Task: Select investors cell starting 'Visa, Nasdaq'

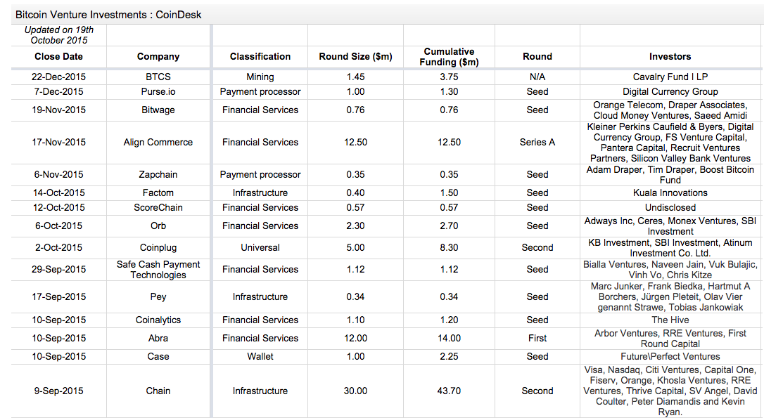Action: point(670,391)
